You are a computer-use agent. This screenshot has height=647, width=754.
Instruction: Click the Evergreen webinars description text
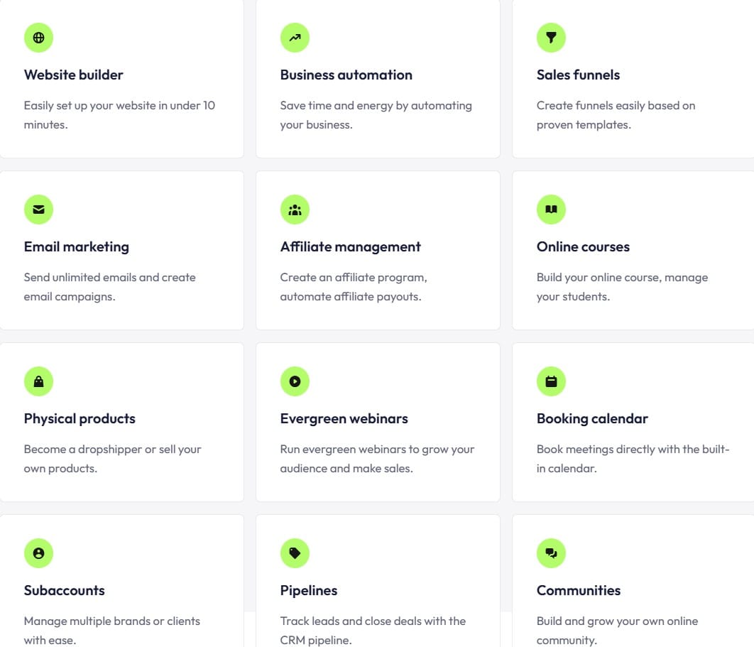pos(377,459)
